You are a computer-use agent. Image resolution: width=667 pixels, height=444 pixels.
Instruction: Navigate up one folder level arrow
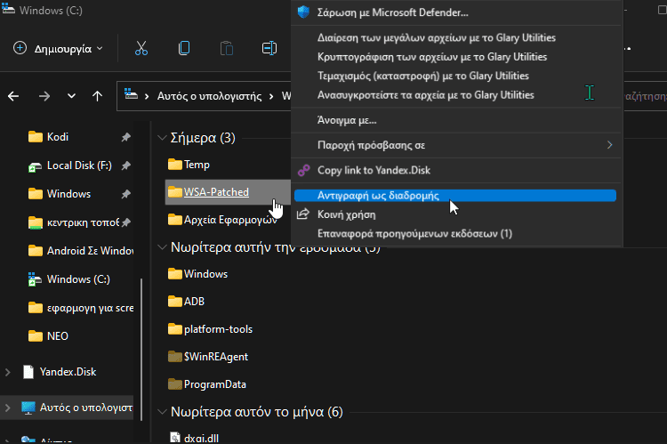[97, 96]
